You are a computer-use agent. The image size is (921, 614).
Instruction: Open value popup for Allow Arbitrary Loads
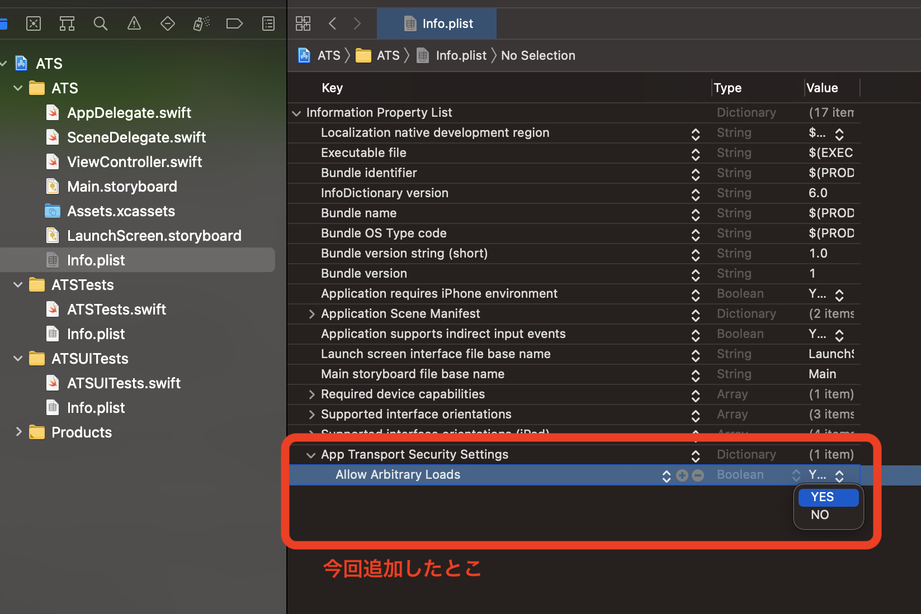839,476
